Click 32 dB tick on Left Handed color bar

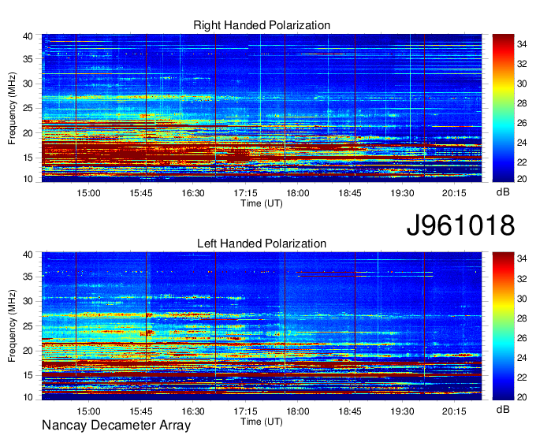(x=522, y=279)
